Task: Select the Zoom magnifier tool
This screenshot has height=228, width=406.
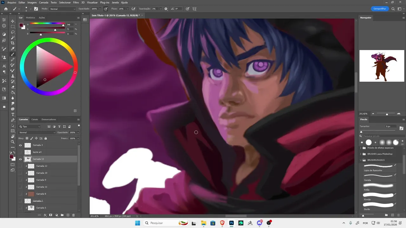Action: tap(13, 142)
